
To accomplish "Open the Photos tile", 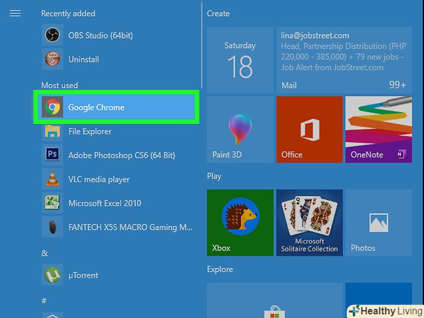I will coord(379,222).
